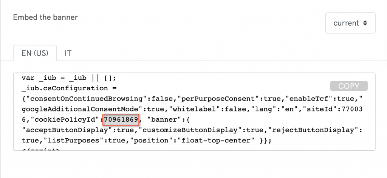Click the "enableTcf" key in the snippet
The height and width of the screenshot is (178, 387).
point(305,99)
